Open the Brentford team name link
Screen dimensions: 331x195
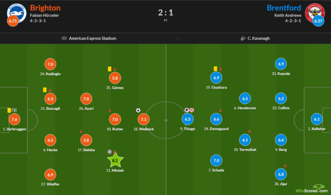284,8
